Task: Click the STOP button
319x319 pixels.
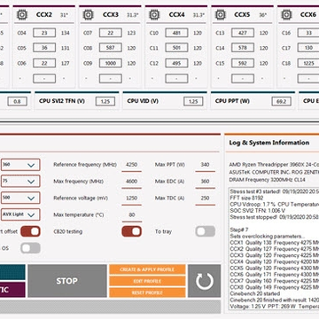Action: [x=67, y=281]
